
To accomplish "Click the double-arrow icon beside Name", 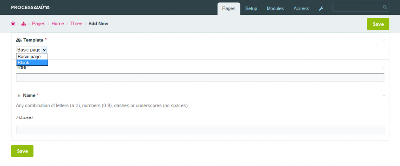I will point(19,96).
